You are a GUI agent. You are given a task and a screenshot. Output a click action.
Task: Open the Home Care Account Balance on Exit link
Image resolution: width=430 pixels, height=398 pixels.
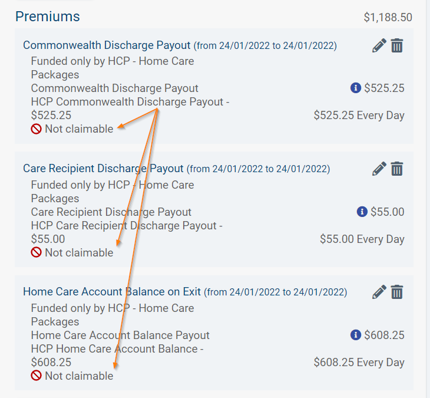(x=112, y=292)
